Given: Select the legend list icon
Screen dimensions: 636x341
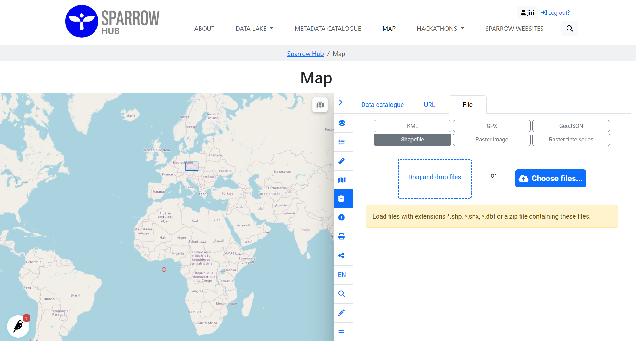Looking at the screenshot, I should point(343,142).
